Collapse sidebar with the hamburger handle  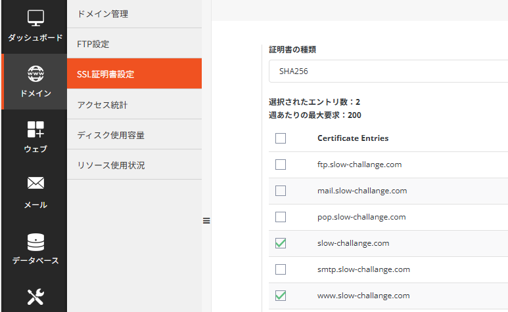pos(206,221)
